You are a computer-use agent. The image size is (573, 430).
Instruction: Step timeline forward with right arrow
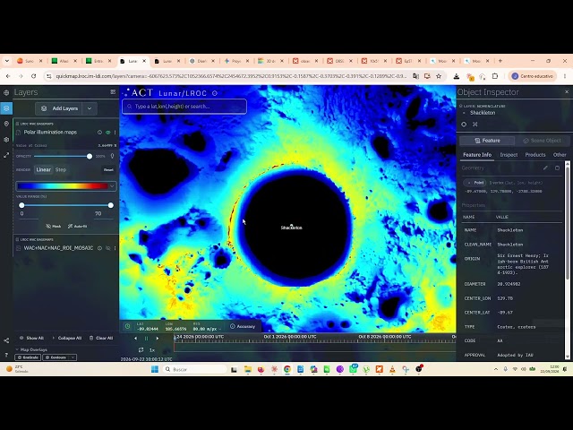point(158,339)
